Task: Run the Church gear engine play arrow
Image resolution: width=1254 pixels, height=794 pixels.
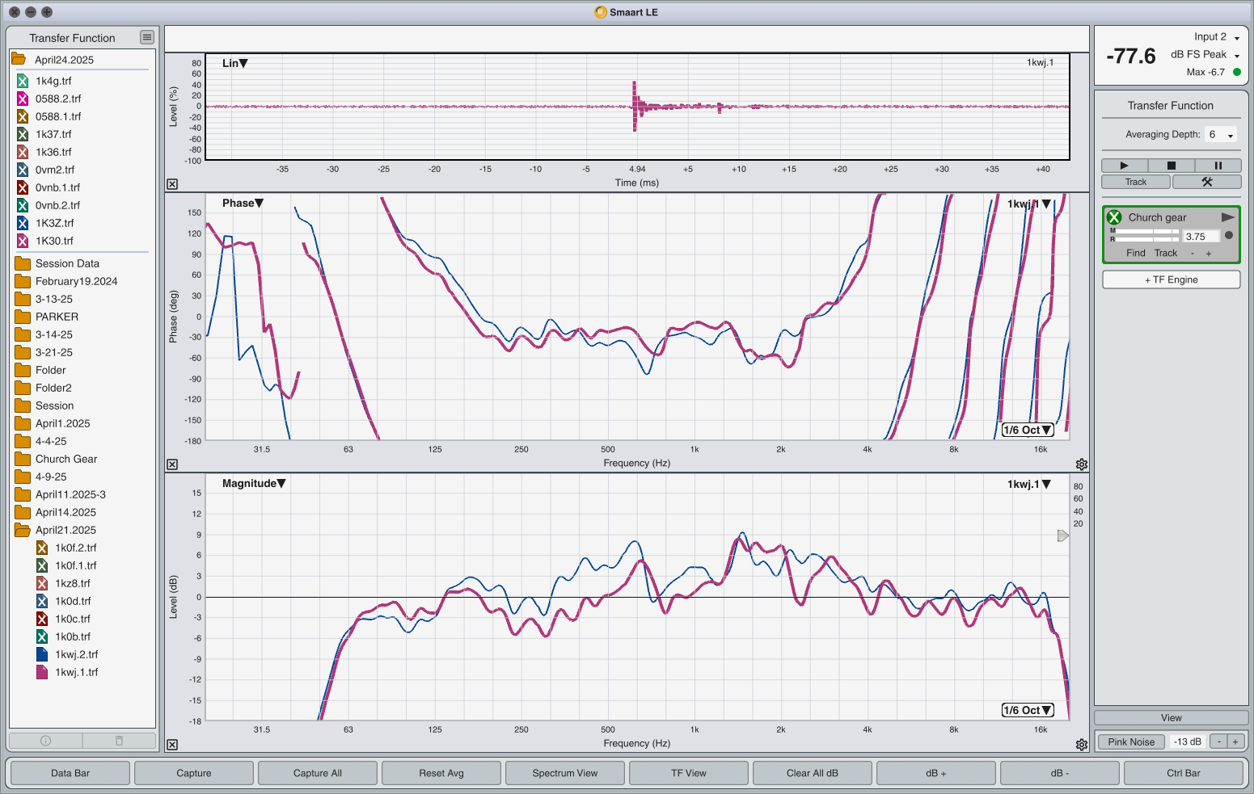Action: click(1227, 217)
